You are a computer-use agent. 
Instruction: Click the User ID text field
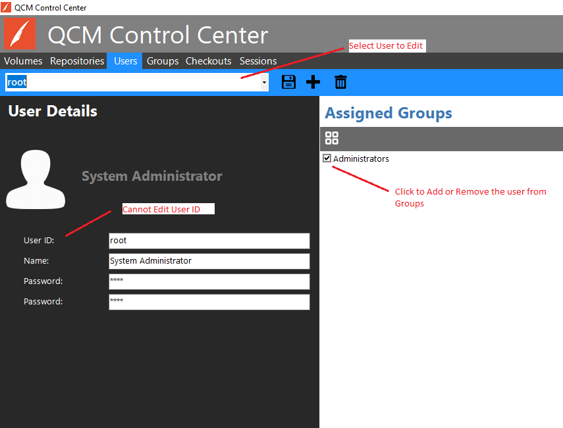tap(209, 241)
